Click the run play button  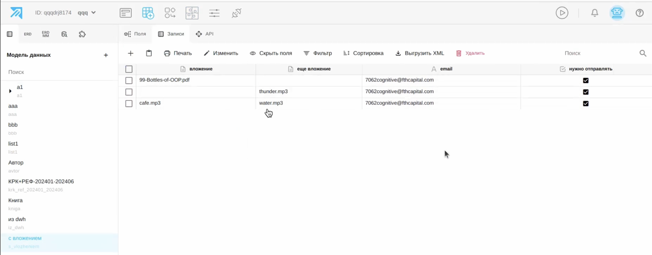pyautogui.click(x=562, y=13)
